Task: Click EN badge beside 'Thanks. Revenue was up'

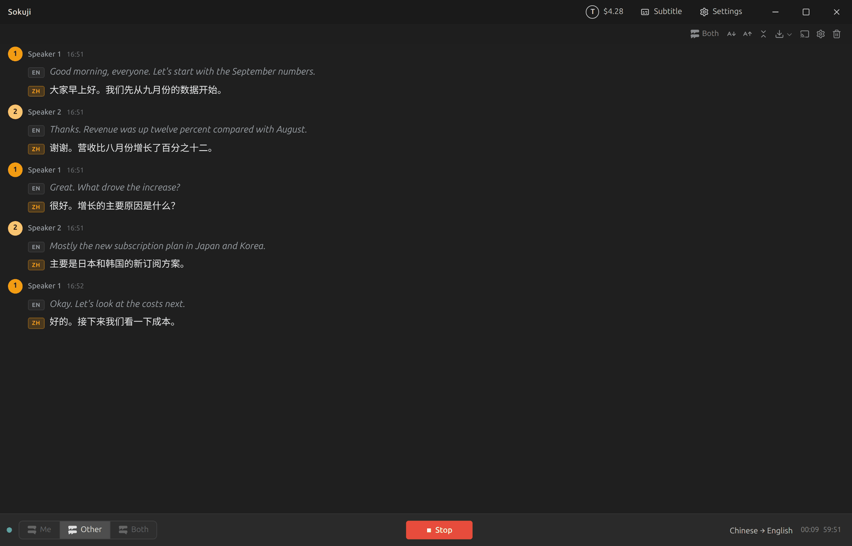Action: pyautogui.click(x=36, y=131)
